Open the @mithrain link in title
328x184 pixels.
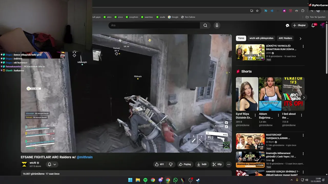pyautogui.click(x=85, y=157)
